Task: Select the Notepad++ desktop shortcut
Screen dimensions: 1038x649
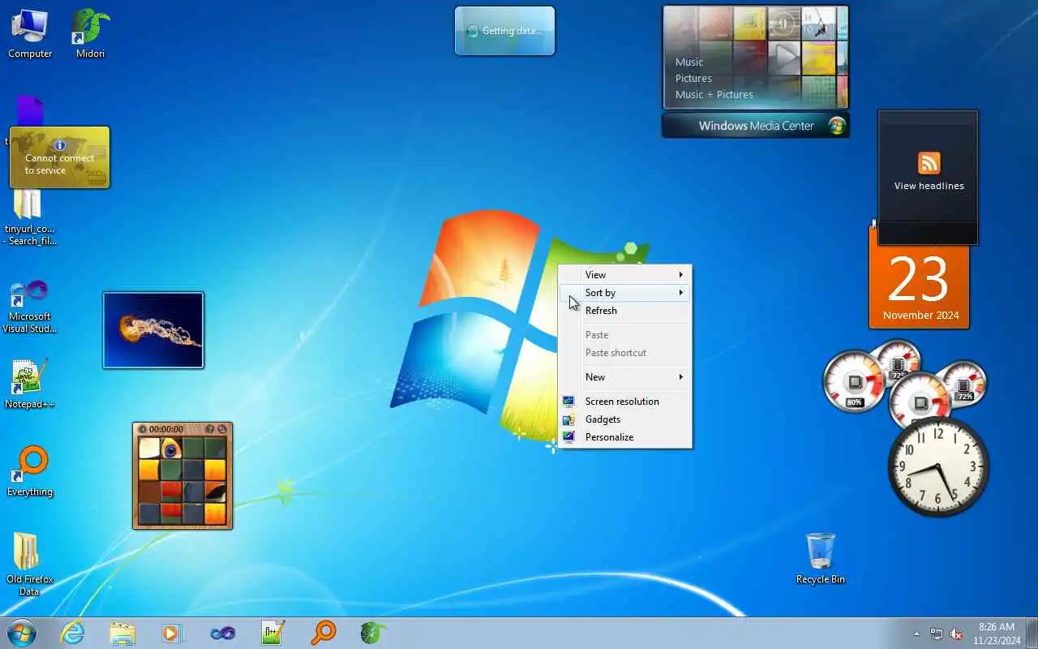Action: [29, 384]
